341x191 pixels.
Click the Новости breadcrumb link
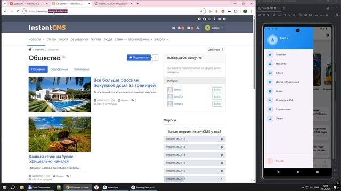pos(39,50)
